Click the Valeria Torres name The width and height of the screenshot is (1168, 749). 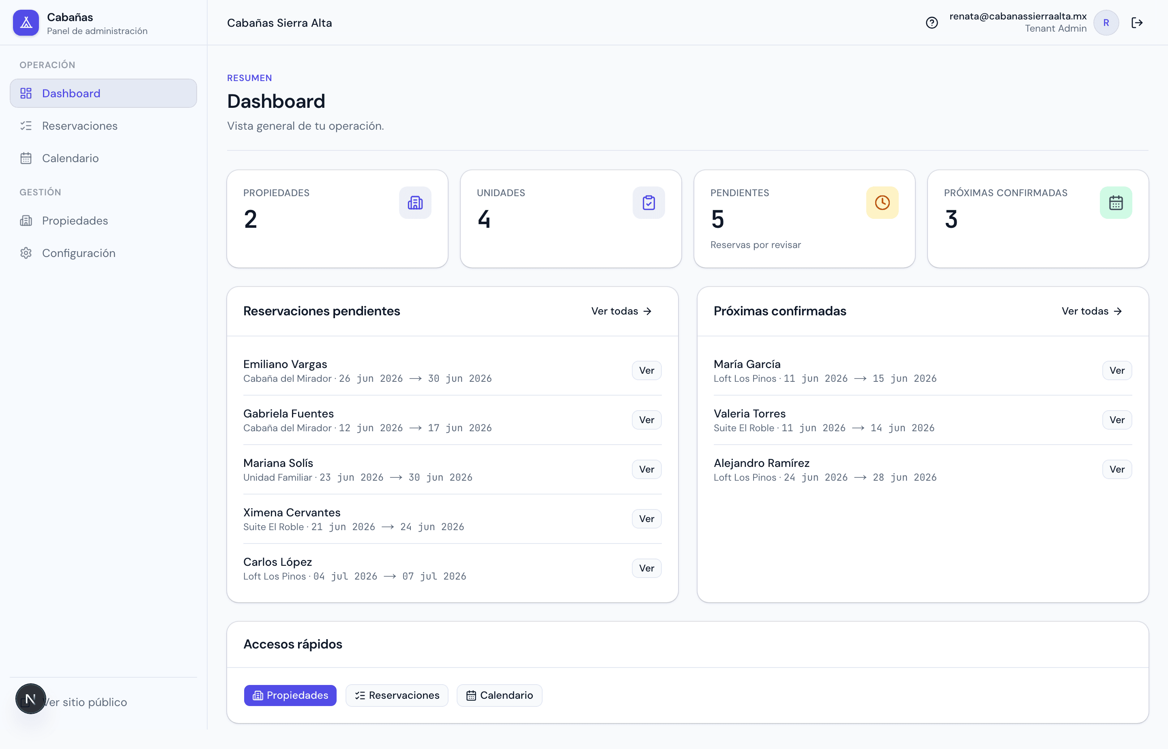point(749,414)
